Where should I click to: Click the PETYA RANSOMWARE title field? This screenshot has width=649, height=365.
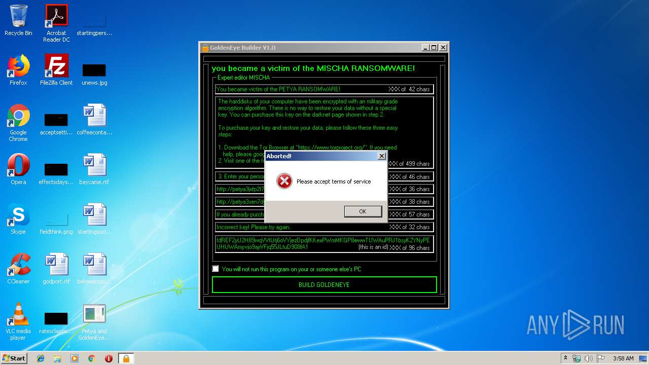click(324, 89)
